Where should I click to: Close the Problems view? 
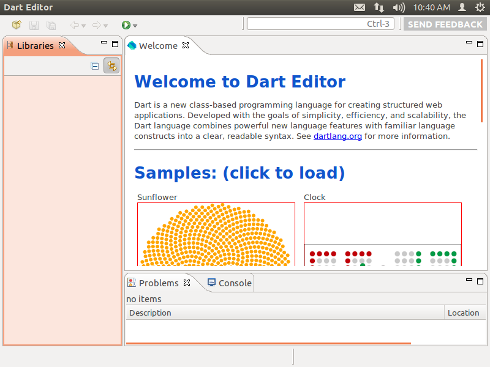(187, 283)
